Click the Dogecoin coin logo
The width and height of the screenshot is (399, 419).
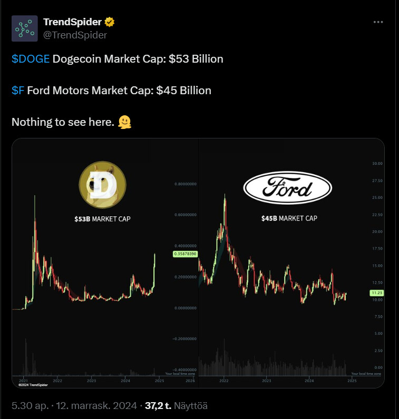point(102,185)
